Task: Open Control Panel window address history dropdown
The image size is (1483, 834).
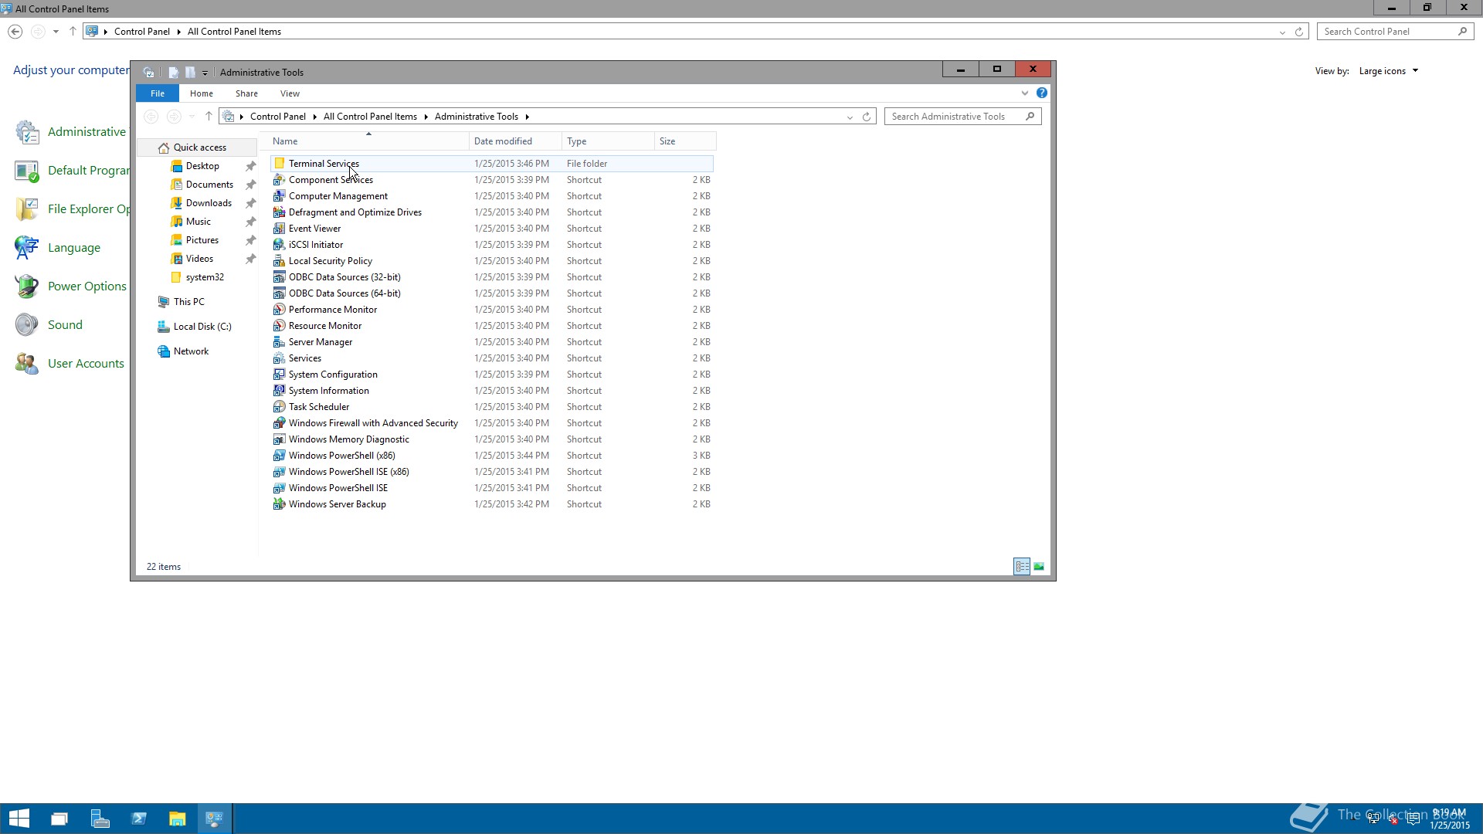Action: tap(1282, 32)
